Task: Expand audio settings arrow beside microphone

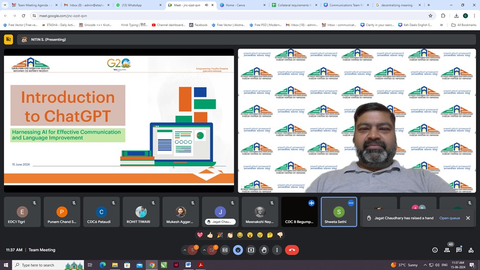Action: click(x=184, y=250)
